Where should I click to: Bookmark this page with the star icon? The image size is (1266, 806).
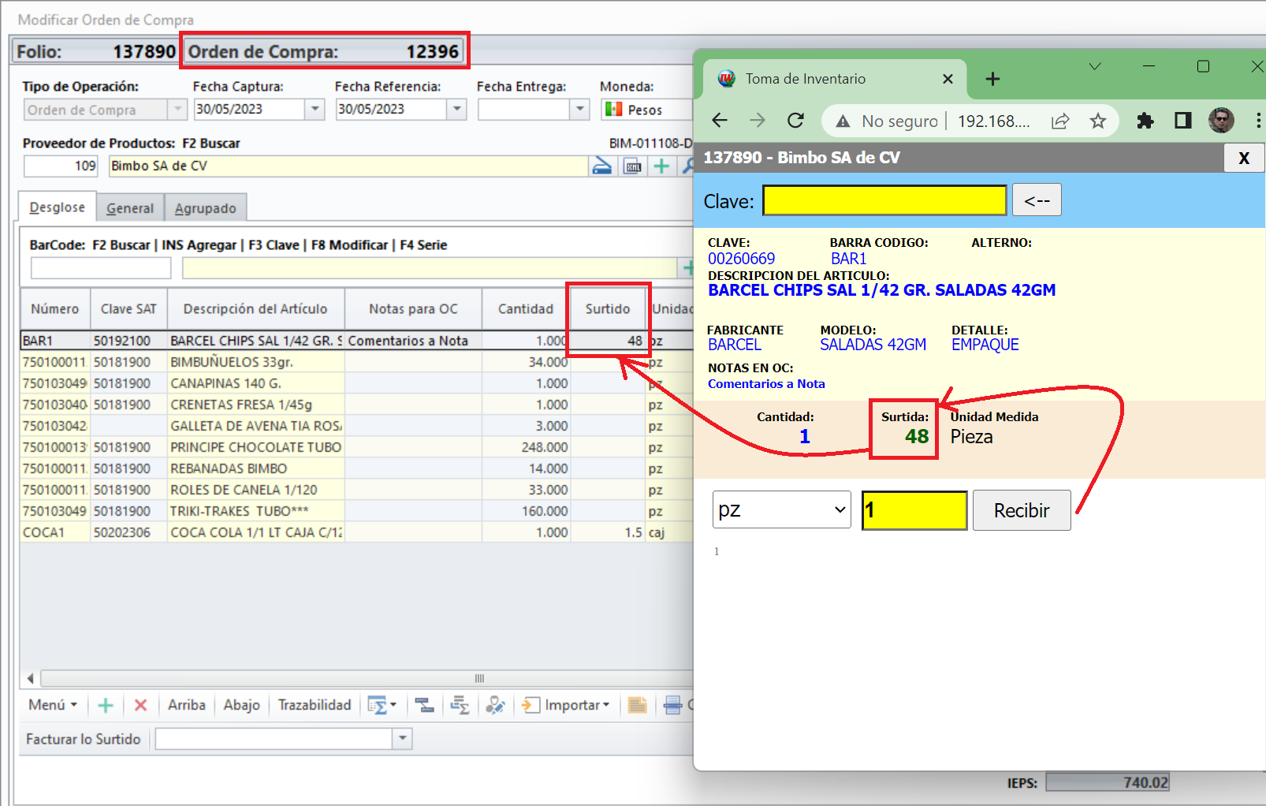1097,121
